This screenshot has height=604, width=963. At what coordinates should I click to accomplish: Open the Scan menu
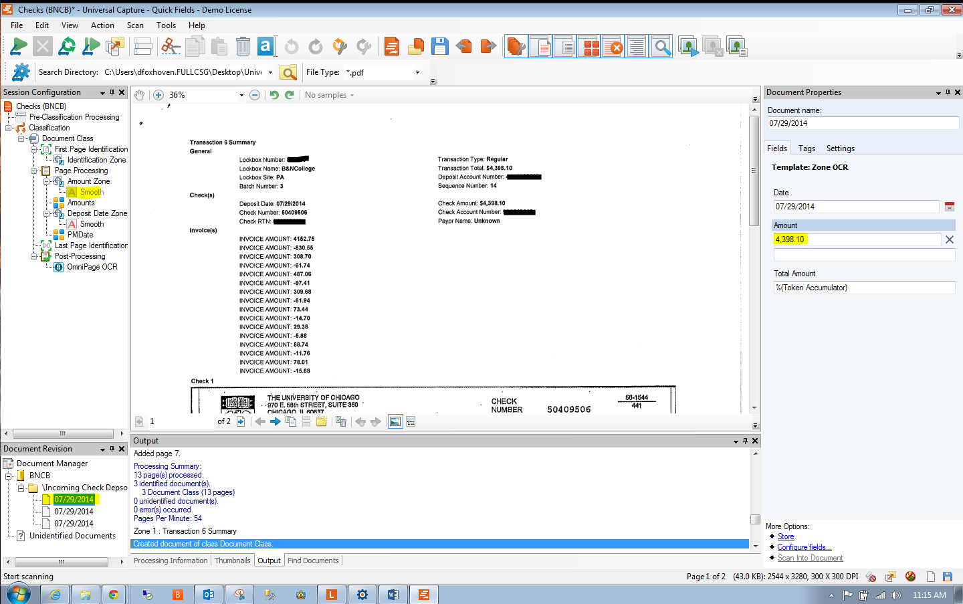point(135,25)
